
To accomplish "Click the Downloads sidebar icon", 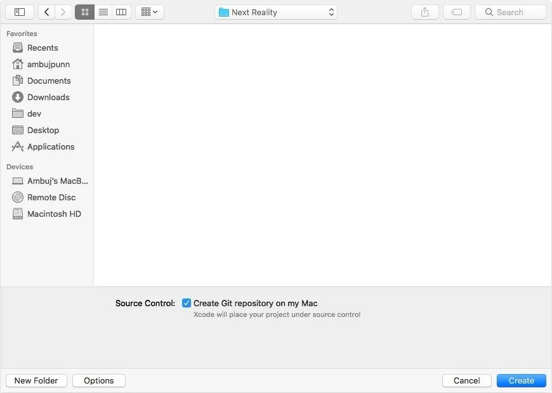I will [x=18, y=97].
